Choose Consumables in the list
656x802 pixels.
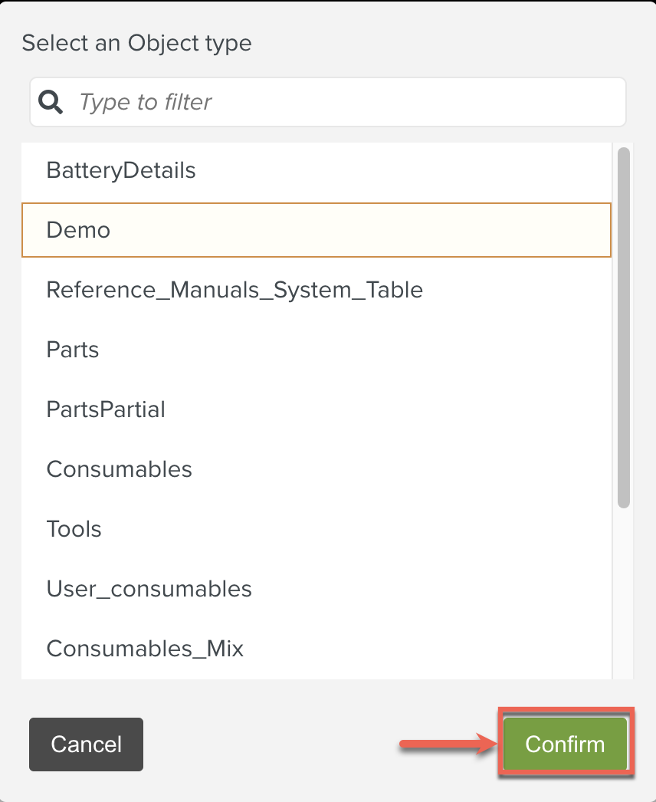pyautogui.click(x=119, y=469)
